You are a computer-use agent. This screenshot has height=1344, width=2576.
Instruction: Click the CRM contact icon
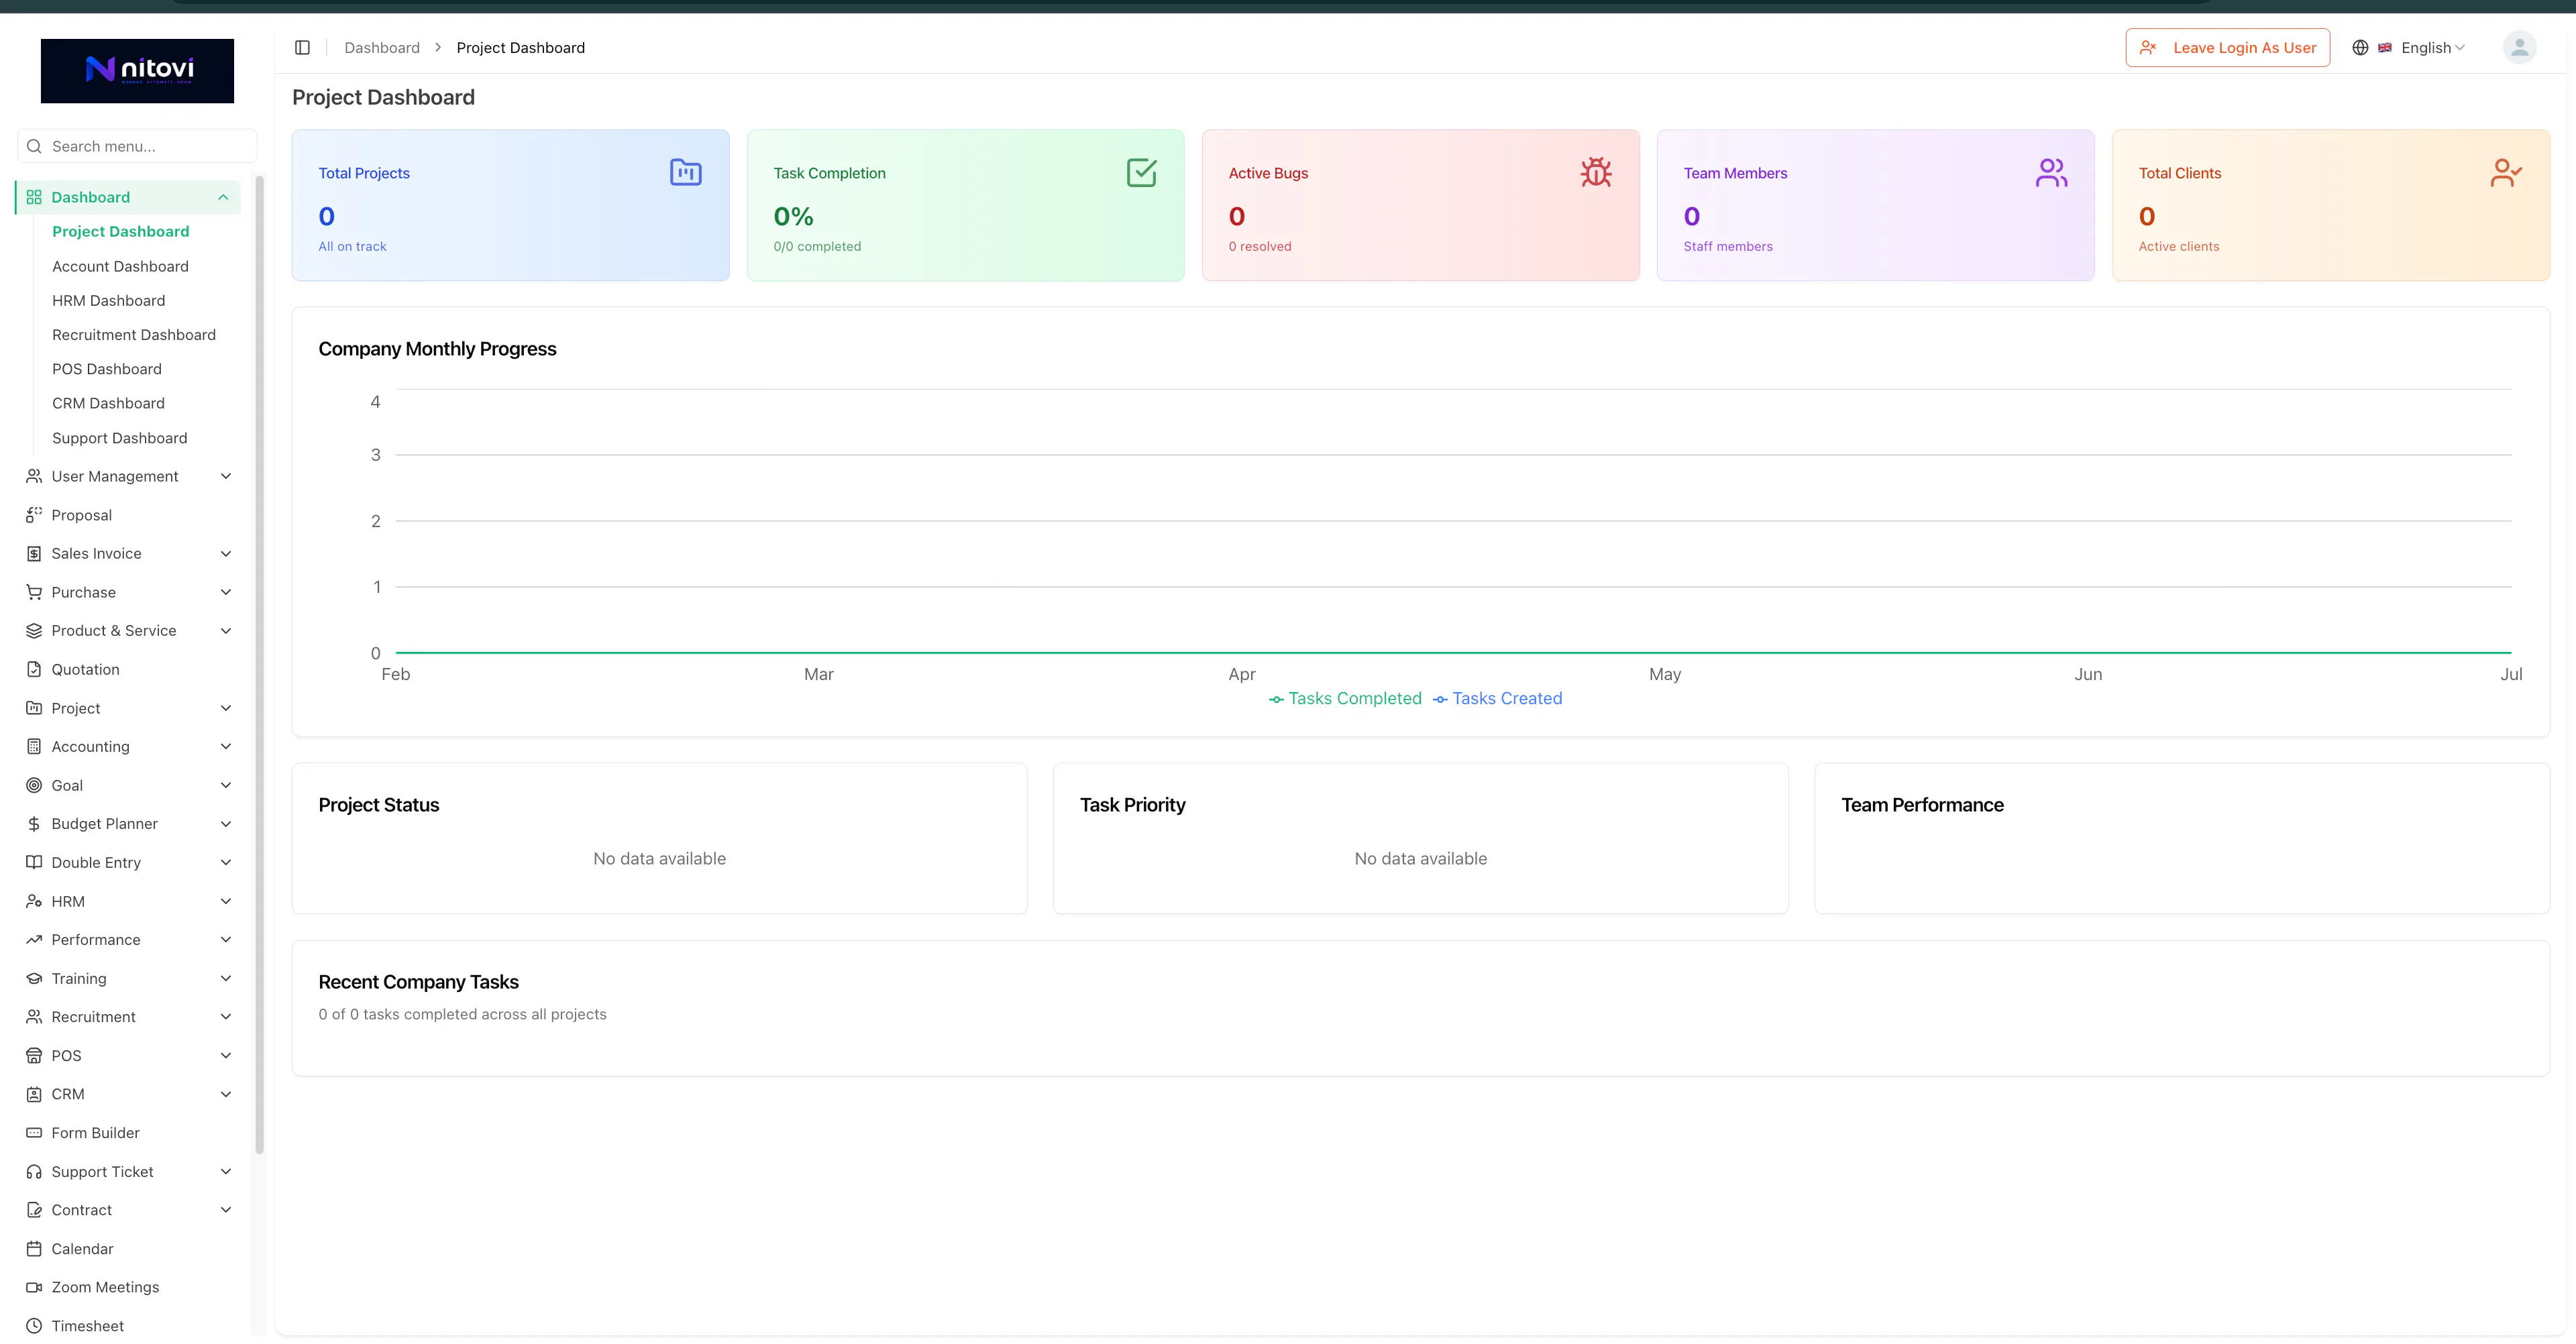pos(34,1095)
